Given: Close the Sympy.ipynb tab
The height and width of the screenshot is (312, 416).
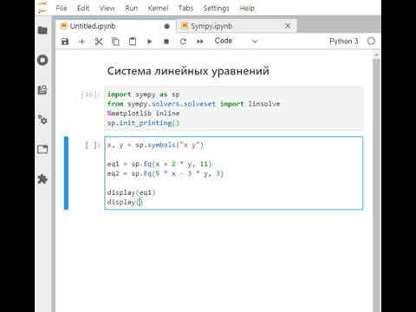Looking at the screenshot, I should click(288, 26).
